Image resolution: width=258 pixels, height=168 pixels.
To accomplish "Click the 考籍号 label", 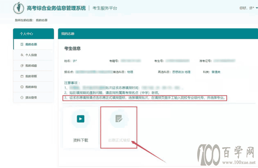I will [114, 61].
